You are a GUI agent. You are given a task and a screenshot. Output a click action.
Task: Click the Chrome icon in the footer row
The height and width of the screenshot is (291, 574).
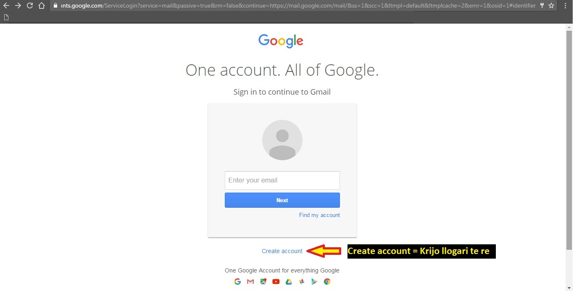(x=327, y=282)
